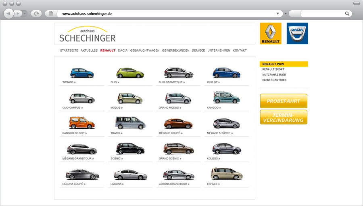Open the MÉGANE GRANDTOUR » link
363x206 pixels.
point(78,159)
